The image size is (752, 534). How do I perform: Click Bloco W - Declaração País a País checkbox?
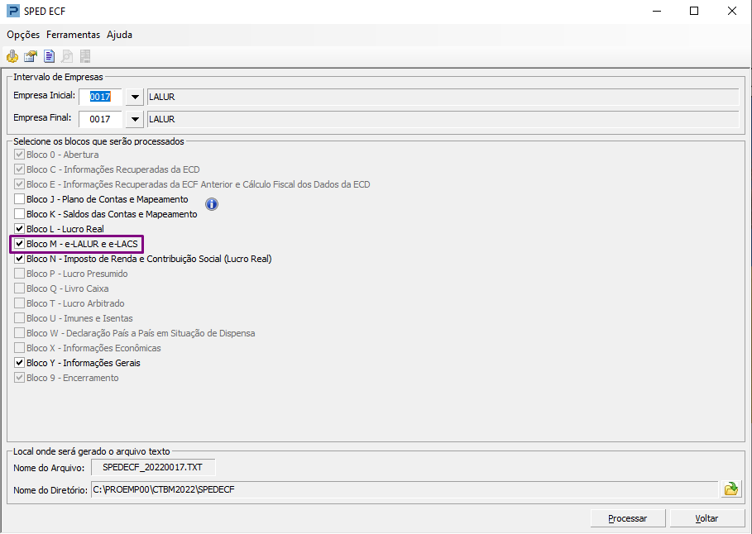click(x=19, y=332)
